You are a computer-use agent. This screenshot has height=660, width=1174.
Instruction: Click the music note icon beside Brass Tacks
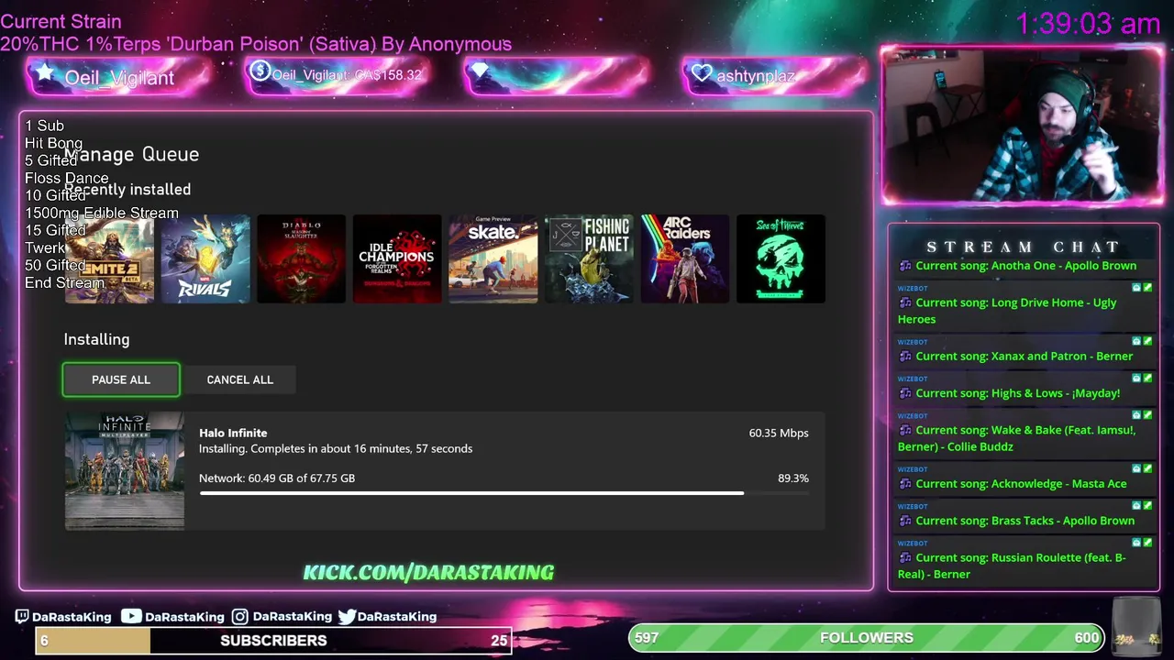pos(905,521)
